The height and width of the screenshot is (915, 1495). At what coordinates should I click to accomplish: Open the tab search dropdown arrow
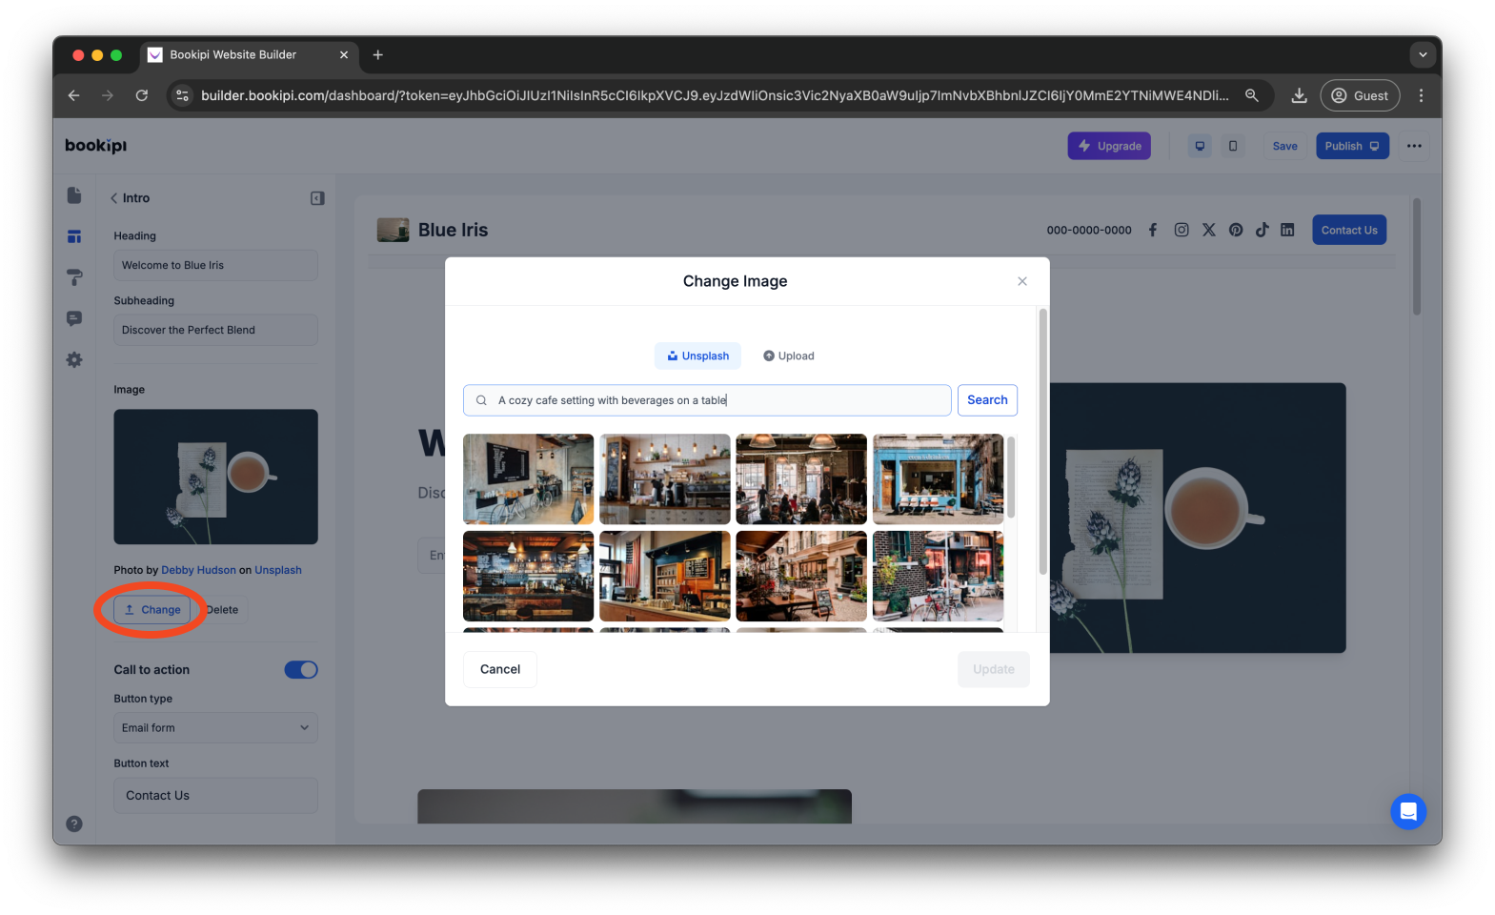pos(1423,55)
